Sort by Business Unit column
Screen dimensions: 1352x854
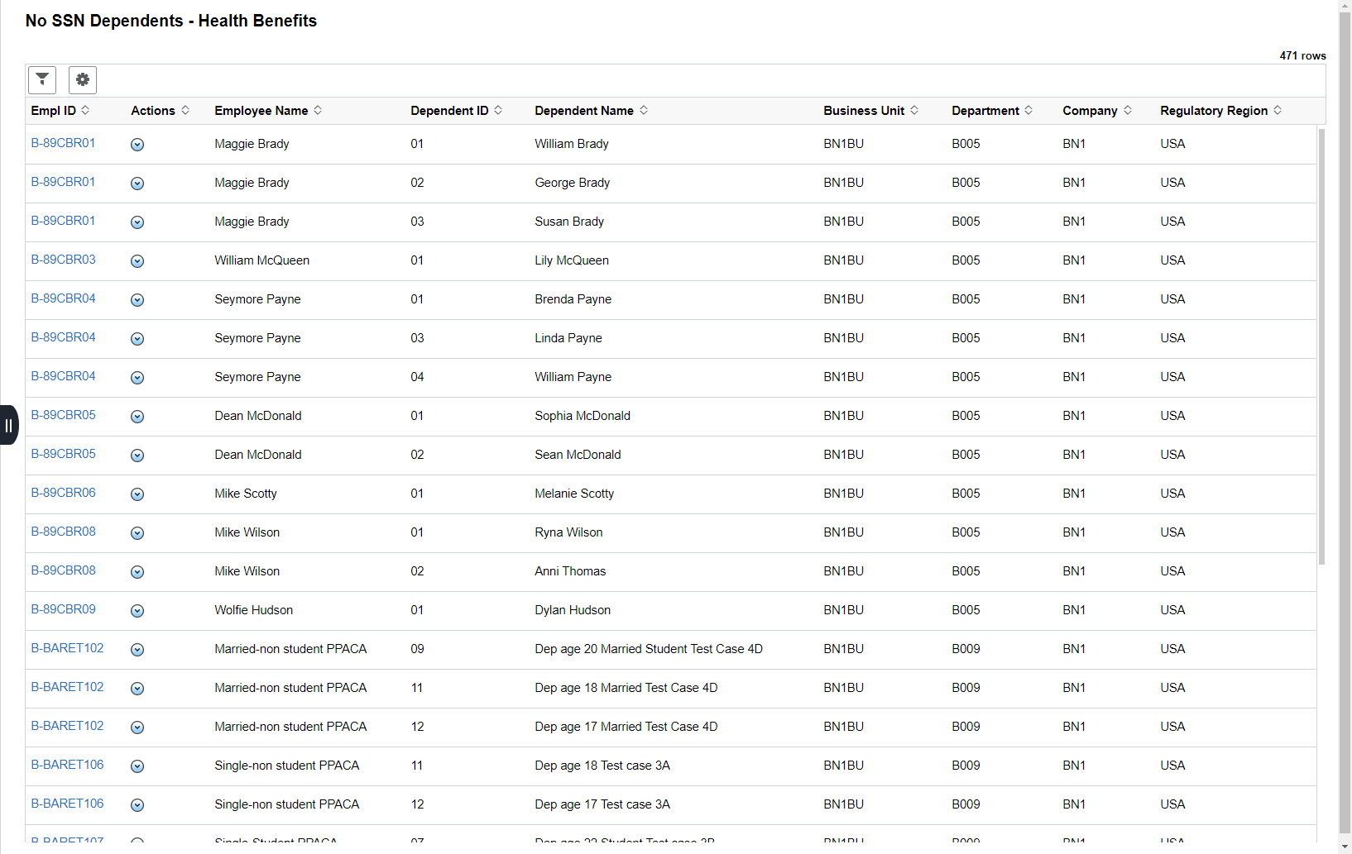870,111
